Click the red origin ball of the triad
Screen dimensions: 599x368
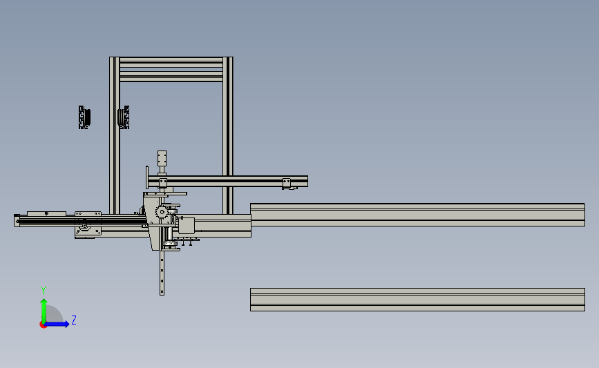43,325
